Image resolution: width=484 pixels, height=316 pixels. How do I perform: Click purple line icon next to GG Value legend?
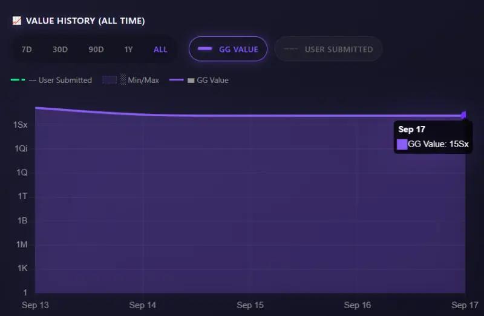coord(177,80)
